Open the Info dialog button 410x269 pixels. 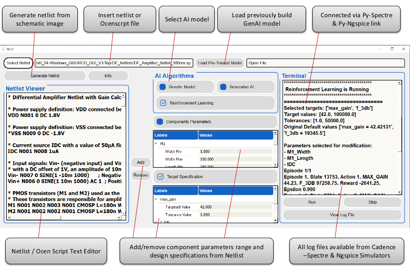[108, 76]
